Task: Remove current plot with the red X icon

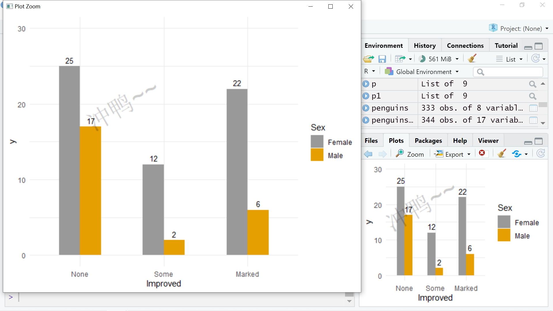Action: [482, 153]
